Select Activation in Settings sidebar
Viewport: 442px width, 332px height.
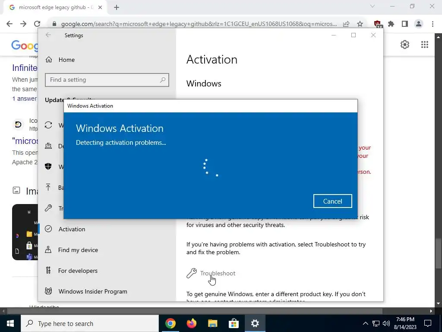[72, 229]
